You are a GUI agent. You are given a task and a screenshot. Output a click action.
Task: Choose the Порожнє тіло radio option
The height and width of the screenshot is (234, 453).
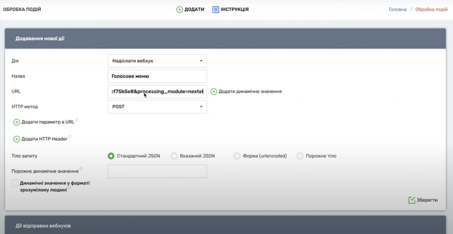pyautogui.click(x=300, y=156)
